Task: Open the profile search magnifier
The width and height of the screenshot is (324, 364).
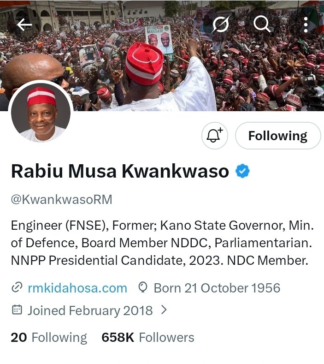Action: pyautogui.click(x=262, y=24)
